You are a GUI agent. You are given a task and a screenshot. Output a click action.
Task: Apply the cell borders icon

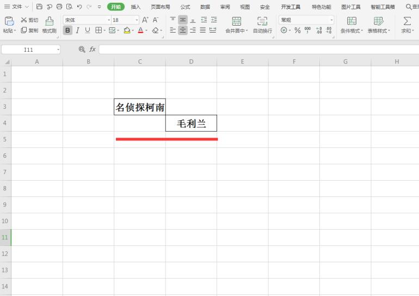pos(98,30)
